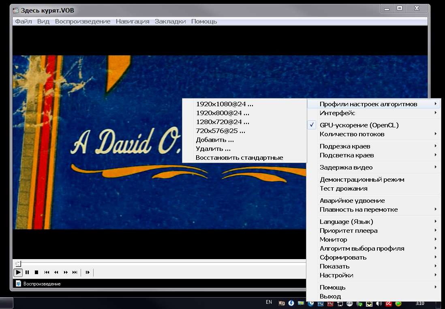Step forward one frame

point(88,273)
